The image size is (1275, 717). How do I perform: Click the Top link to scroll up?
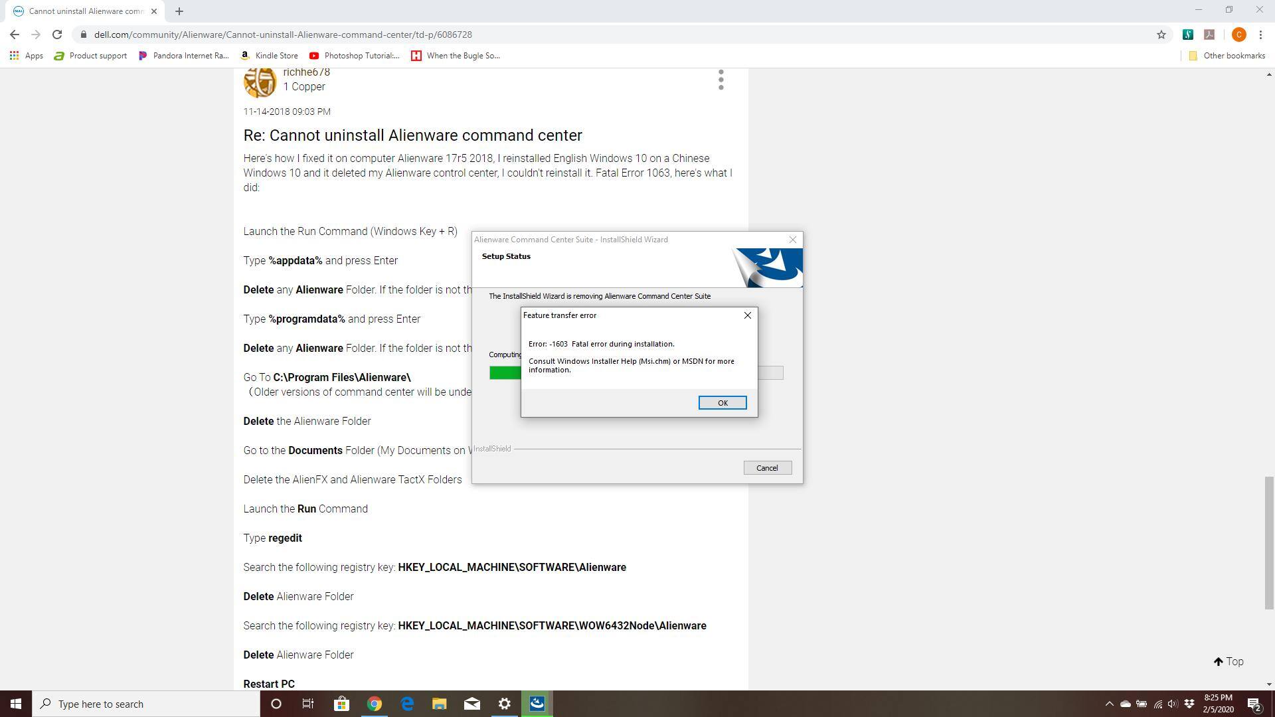point(1229,661)
